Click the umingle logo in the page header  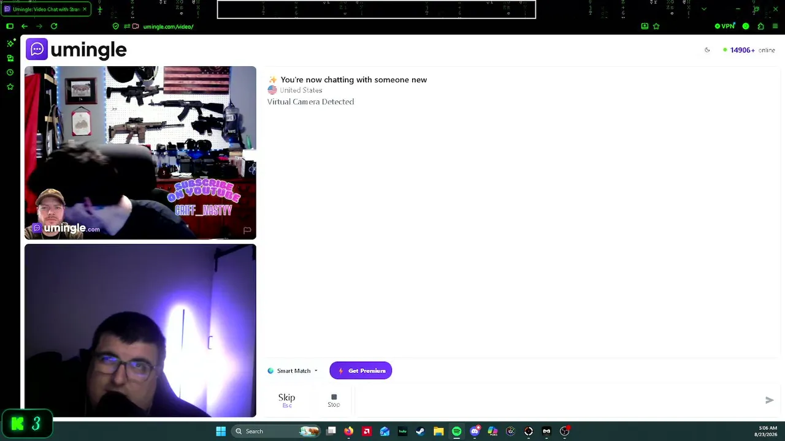point(76,50)
